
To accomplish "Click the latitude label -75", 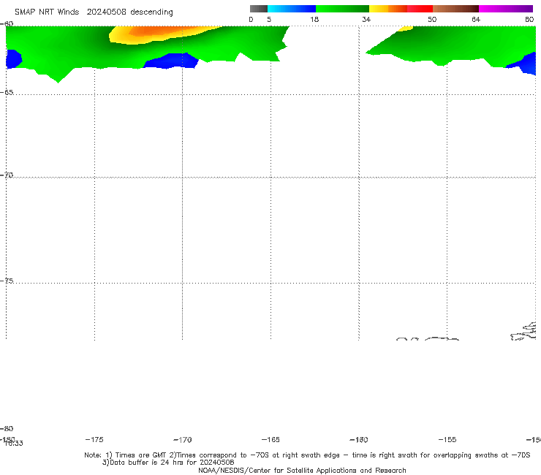I will 7,281.
